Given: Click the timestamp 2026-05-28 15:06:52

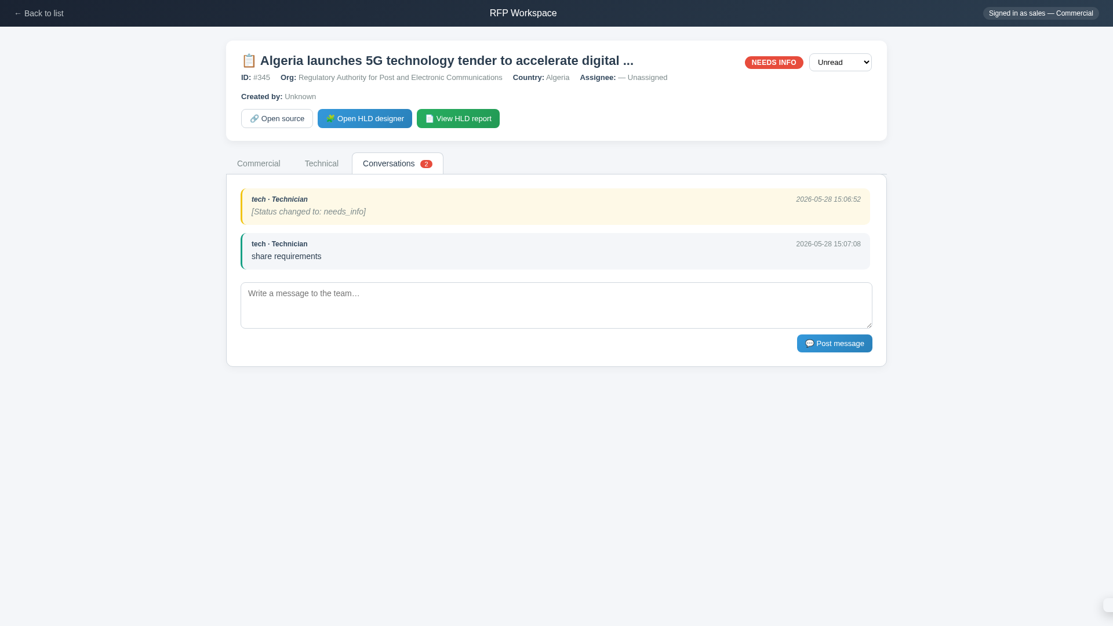Looking at the screenshot, I should 828,199.
